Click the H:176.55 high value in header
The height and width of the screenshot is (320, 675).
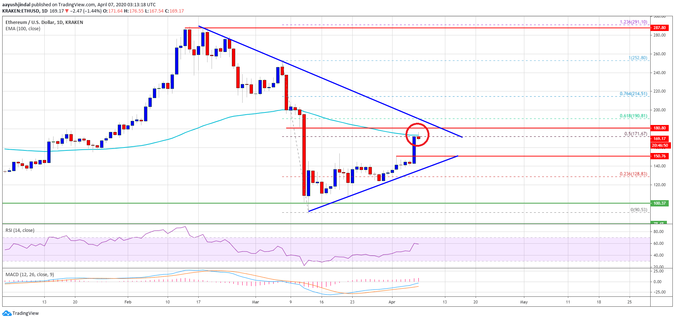134,11
